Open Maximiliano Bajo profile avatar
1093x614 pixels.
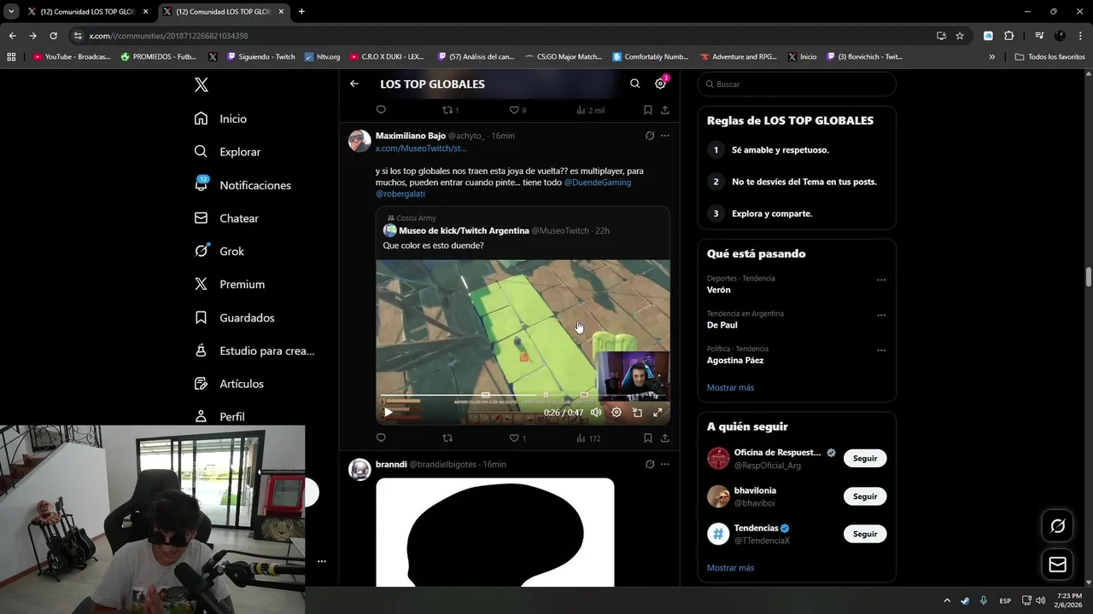(x=359, y=141)
